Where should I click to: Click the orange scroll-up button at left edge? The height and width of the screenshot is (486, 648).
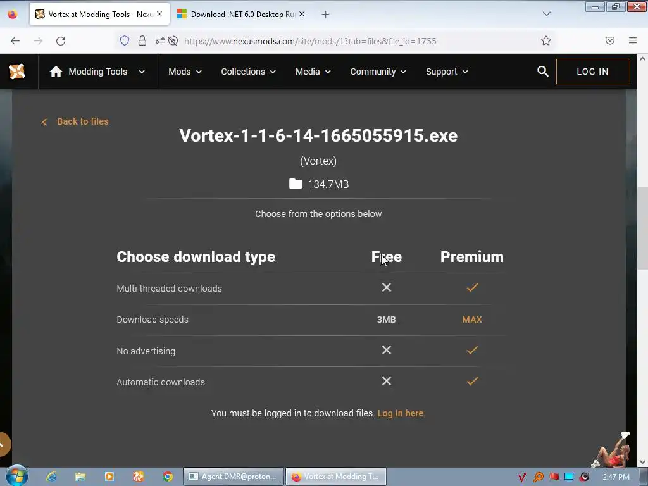[x=4, y=444]
